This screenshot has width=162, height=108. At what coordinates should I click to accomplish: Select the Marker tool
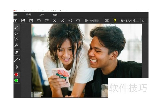16,27
